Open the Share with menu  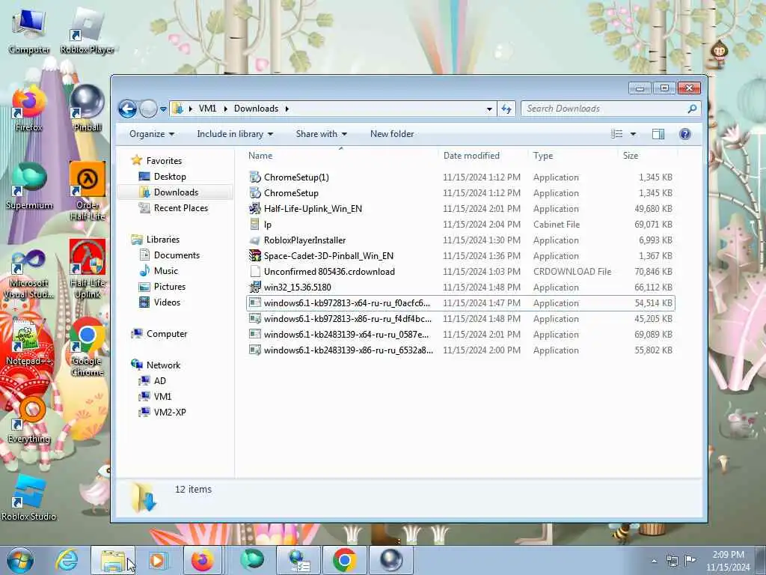[321, 134]
